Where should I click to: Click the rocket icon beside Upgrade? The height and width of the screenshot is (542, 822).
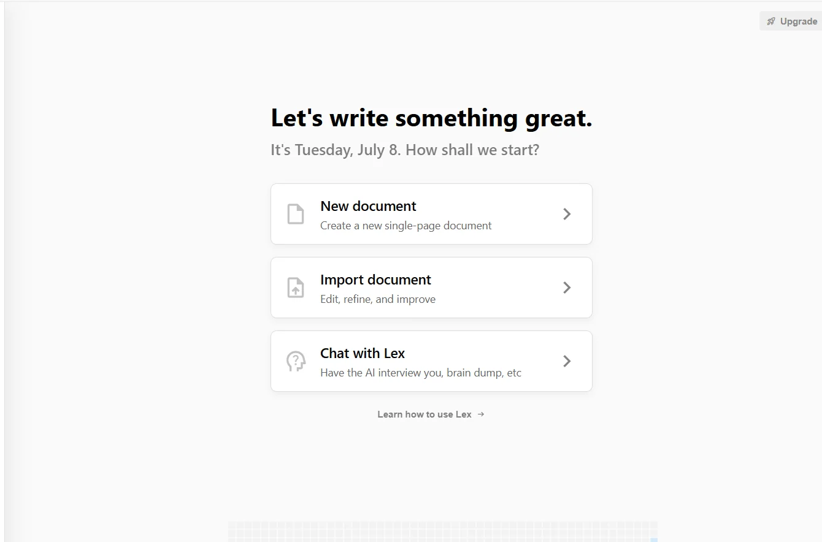click(771, 21)
